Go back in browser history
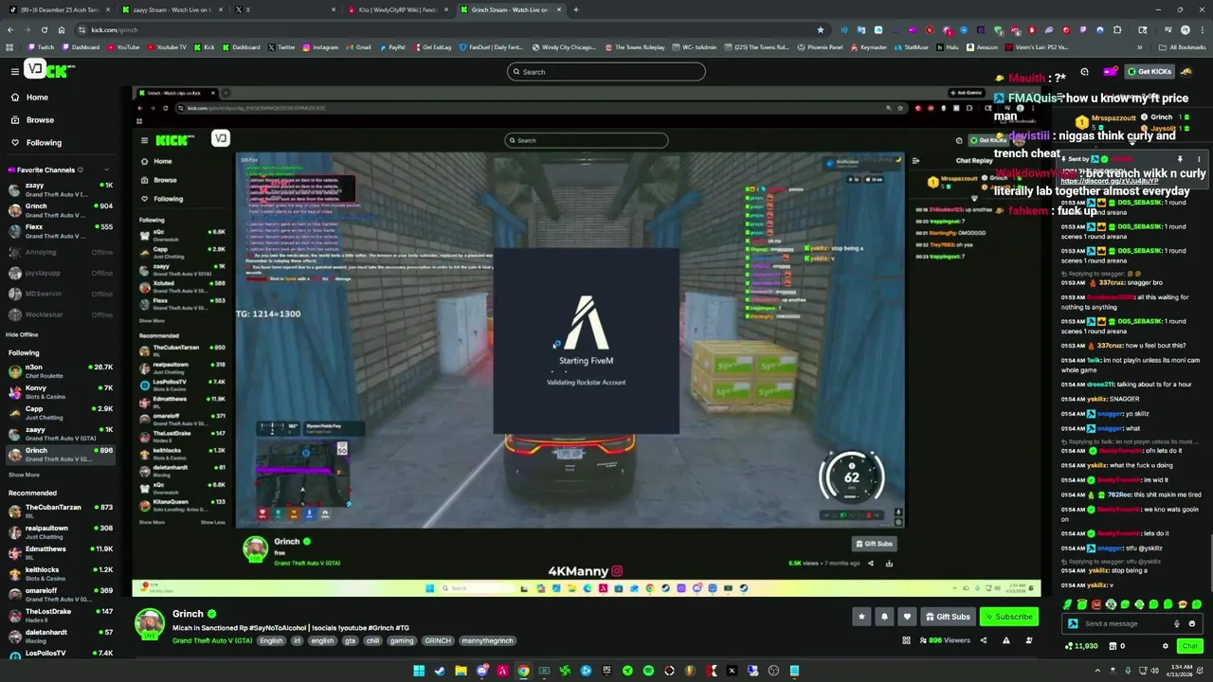 [9, 29]
